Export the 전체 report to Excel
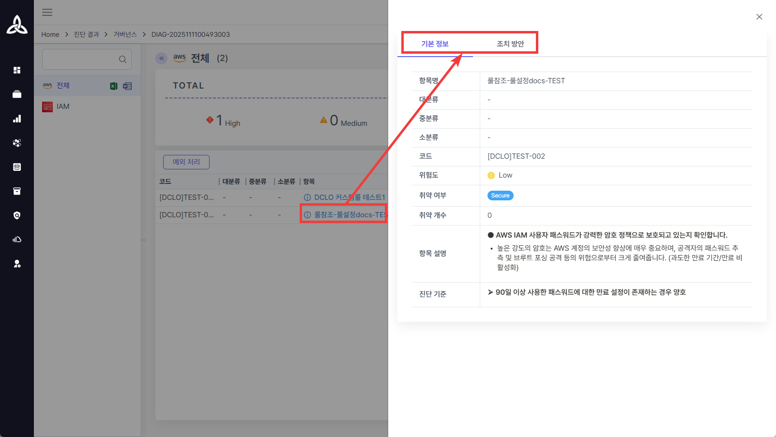Image resolution: width=776 pixels, height=437 pixels. point(113,86)
